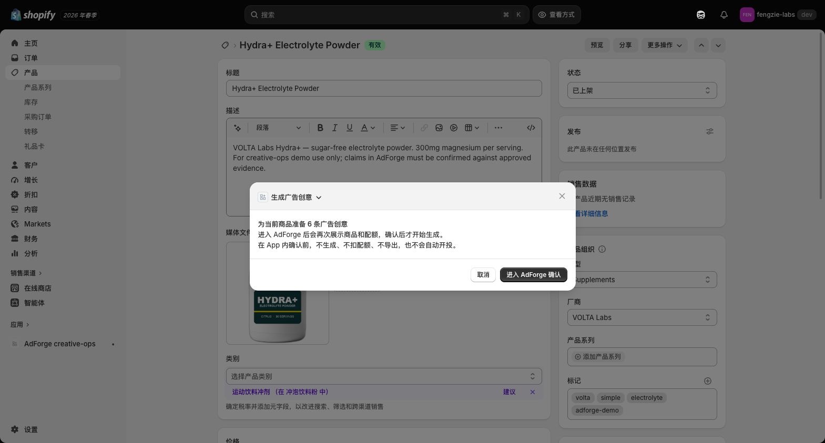
Task: Close the 生成广告创意 dialog
Action: pos(562,196)
